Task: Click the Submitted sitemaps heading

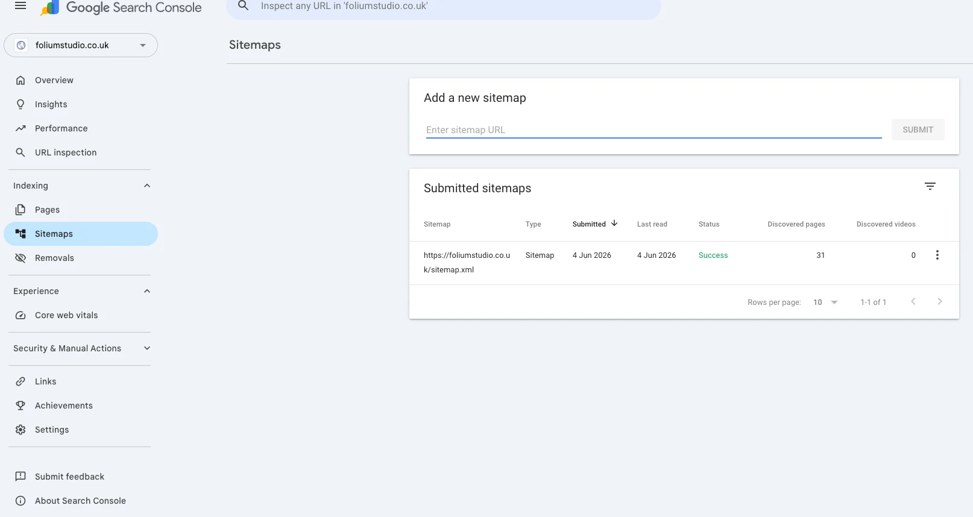Action: pos(477,188)
